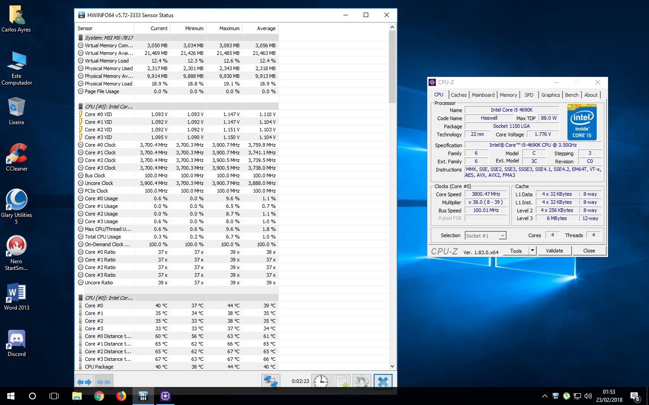The image size is (649, 405).
Task: Select the Bus Clock sensor row
Action: [177, 175]
